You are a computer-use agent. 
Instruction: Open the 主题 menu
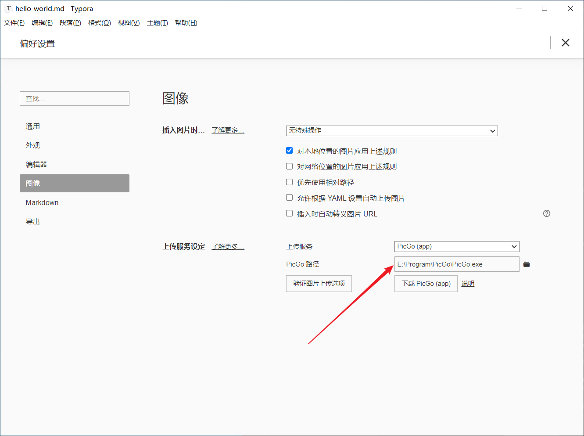click(x=157, y=23)
